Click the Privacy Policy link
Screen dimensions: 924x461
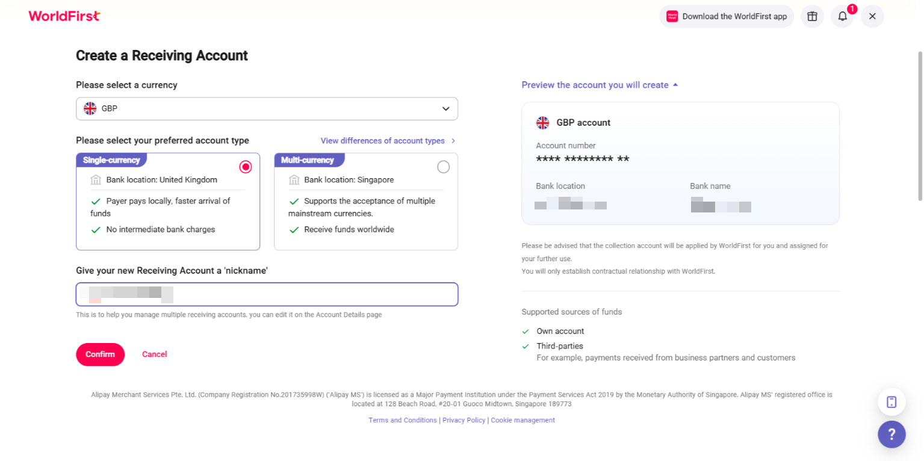464,420
